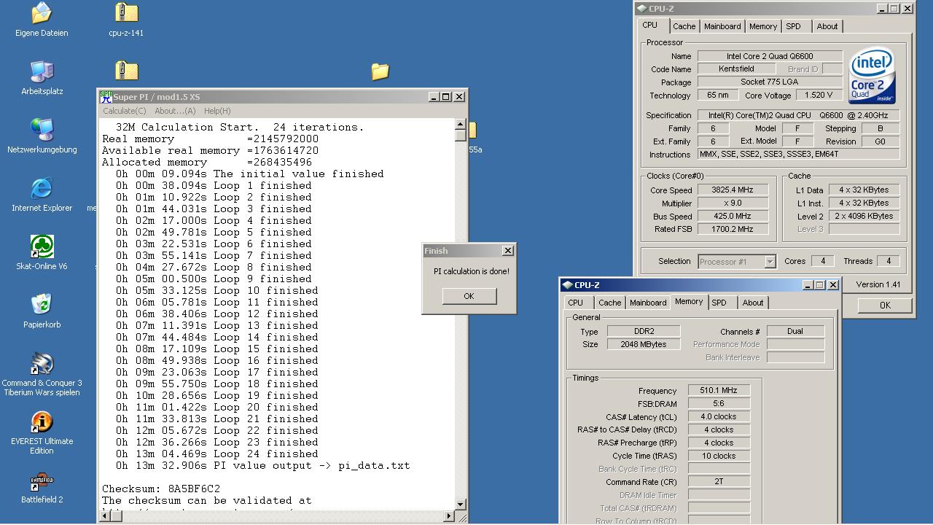933x525 pixels.
Task: Click Core Speed 3825.4 MHz field
Action: 733,190
